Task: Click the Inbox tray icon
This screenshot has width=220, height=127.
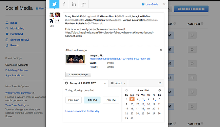Action: tap(7, 23)
